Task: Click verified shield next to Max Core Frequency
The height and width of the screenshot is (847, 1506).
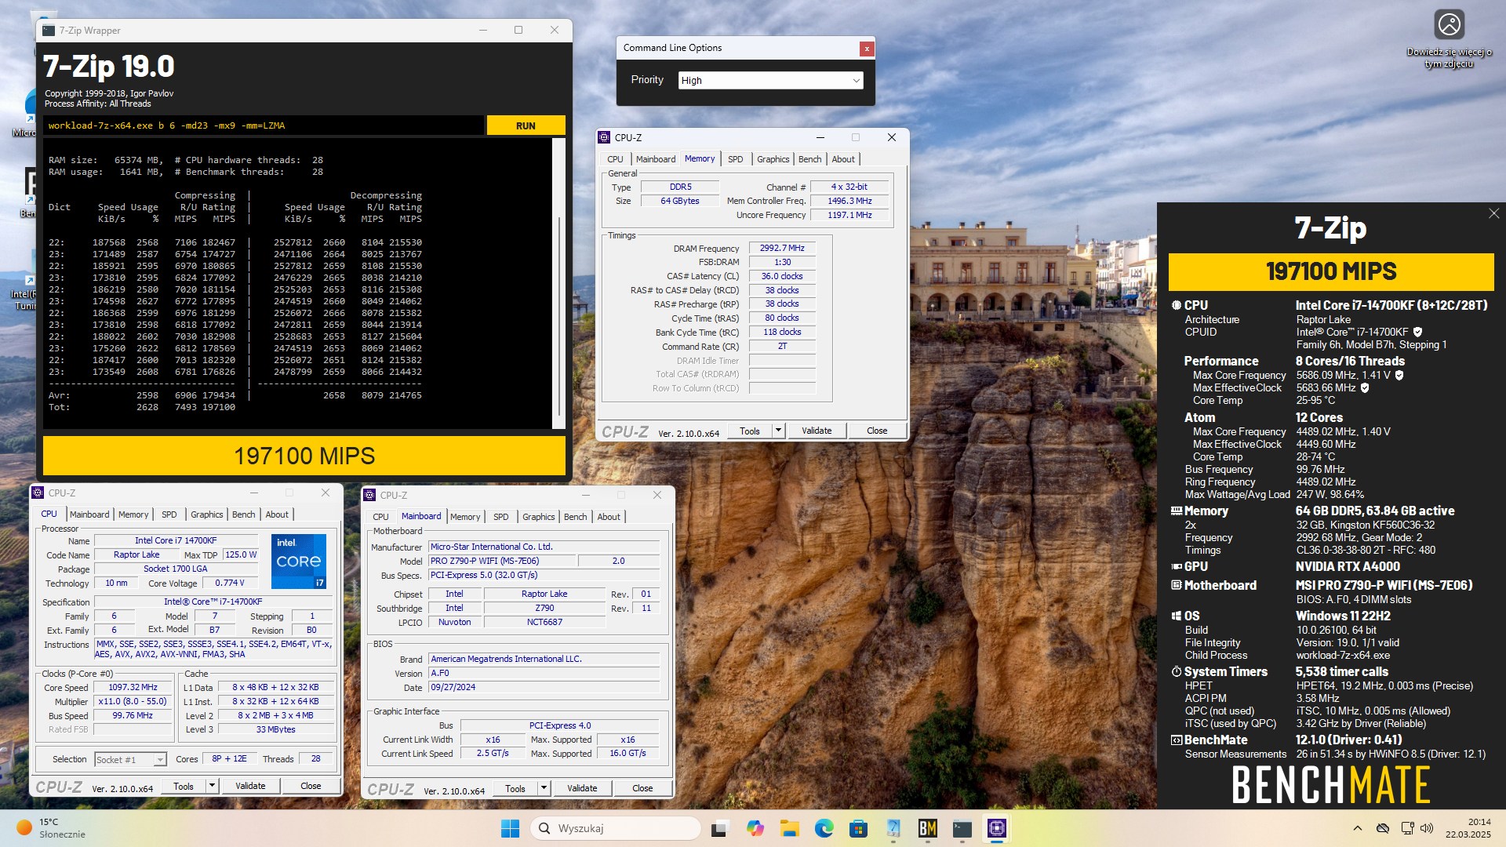Action: [1399, 375]
